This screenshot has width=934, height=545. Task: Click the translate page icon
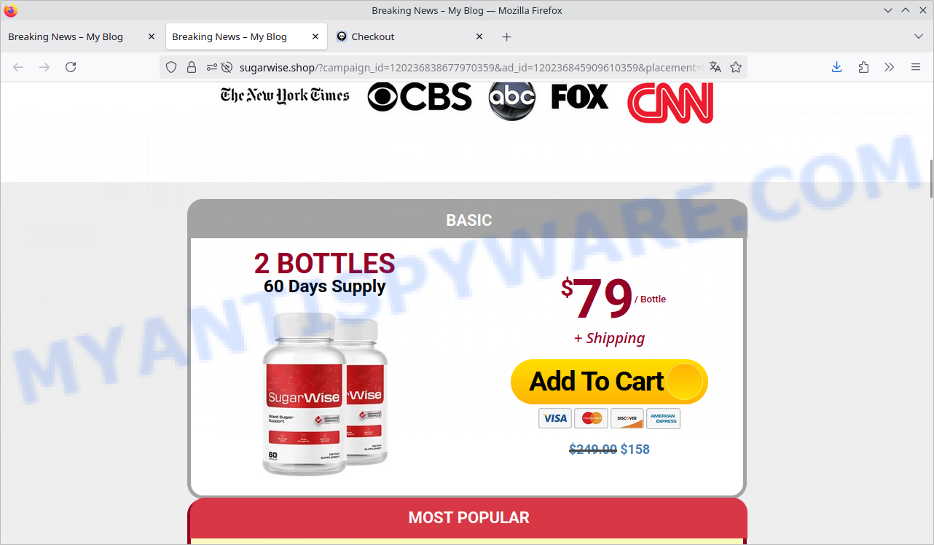point(715,67)
